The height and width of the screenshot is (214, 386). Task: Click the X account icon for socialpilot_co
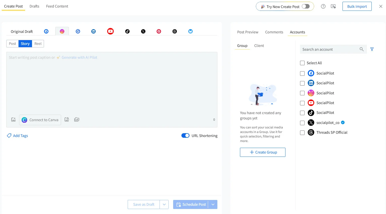311,122
